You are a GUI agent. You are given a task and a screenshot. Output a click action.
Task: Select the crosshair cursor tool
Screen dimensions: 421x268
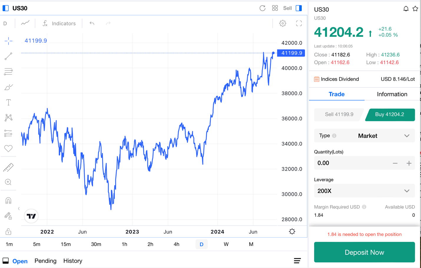[9, 41]
